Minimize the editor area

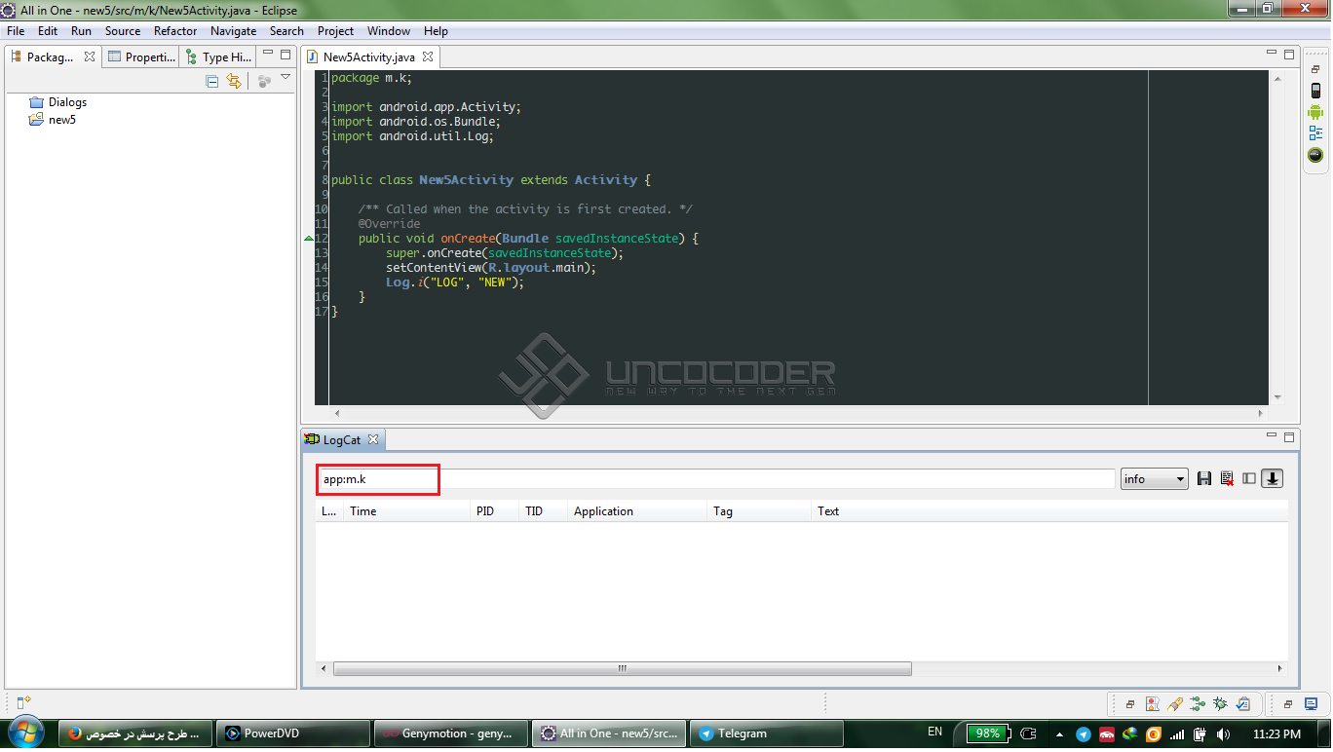1272,53
